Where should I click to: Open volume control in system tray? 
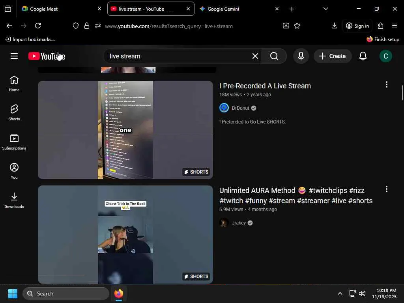[x=362, y=294]
